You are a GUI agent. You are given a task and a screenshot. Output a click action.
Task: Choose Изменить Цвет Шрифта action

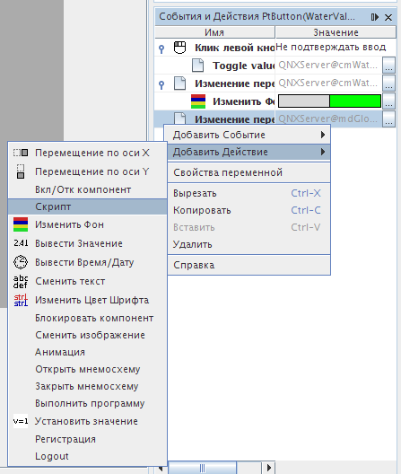(88, 300)
